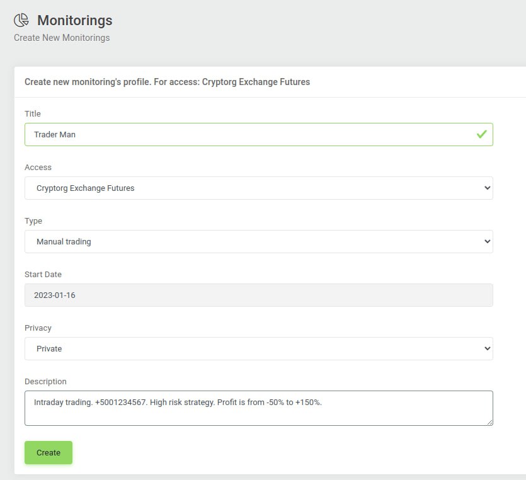Click the Privacy dropdown chevron arrow
Viewport: 526px width, 480px height.
click(x=488, y=348)
